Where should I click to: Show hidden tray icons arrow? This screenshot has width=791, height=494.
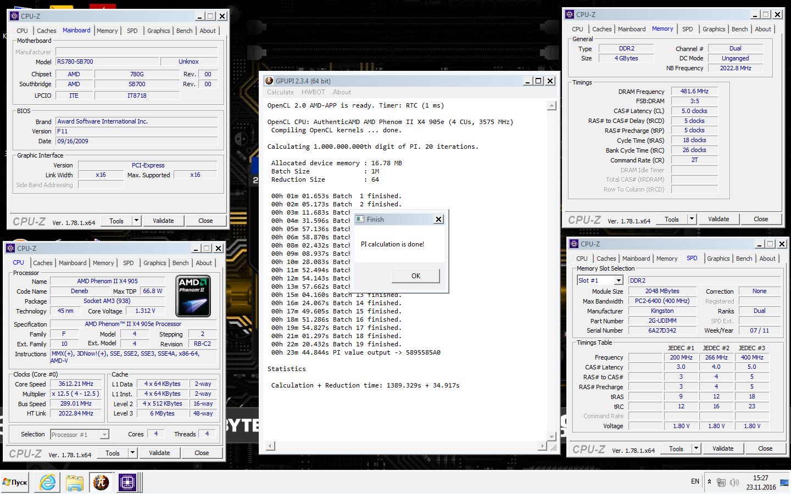point(709,482)
